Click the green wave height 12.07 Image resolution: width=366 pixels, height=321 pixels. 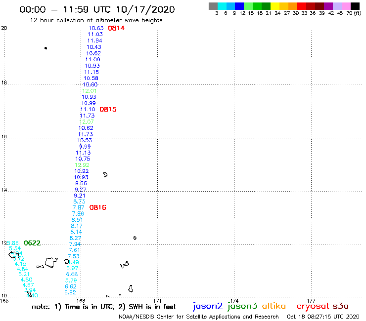point(87,122)
